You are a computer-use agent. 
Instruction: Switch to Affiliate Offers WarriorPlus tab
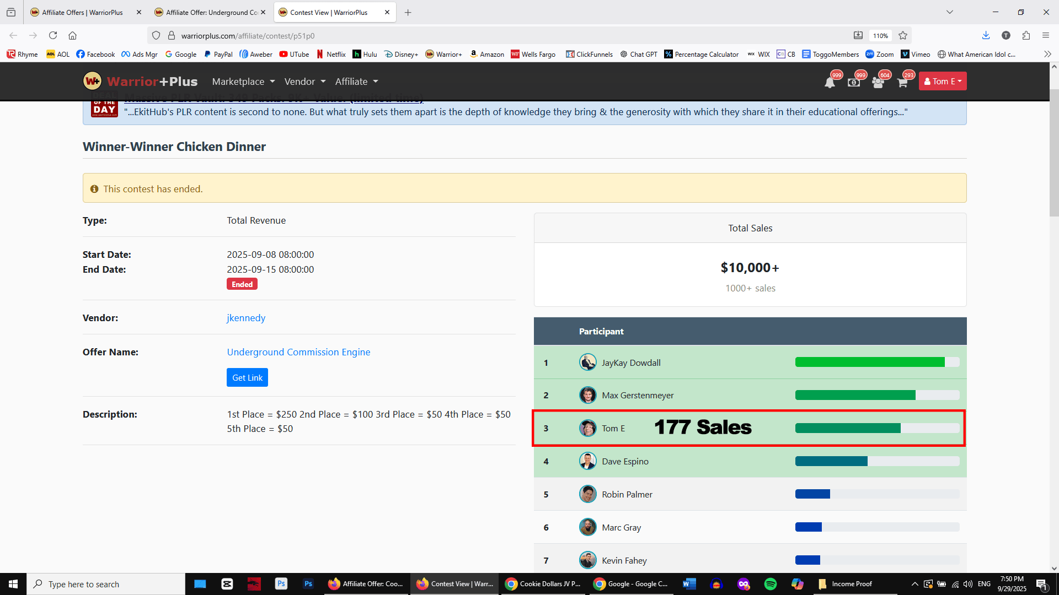click(x=83, y=12)
